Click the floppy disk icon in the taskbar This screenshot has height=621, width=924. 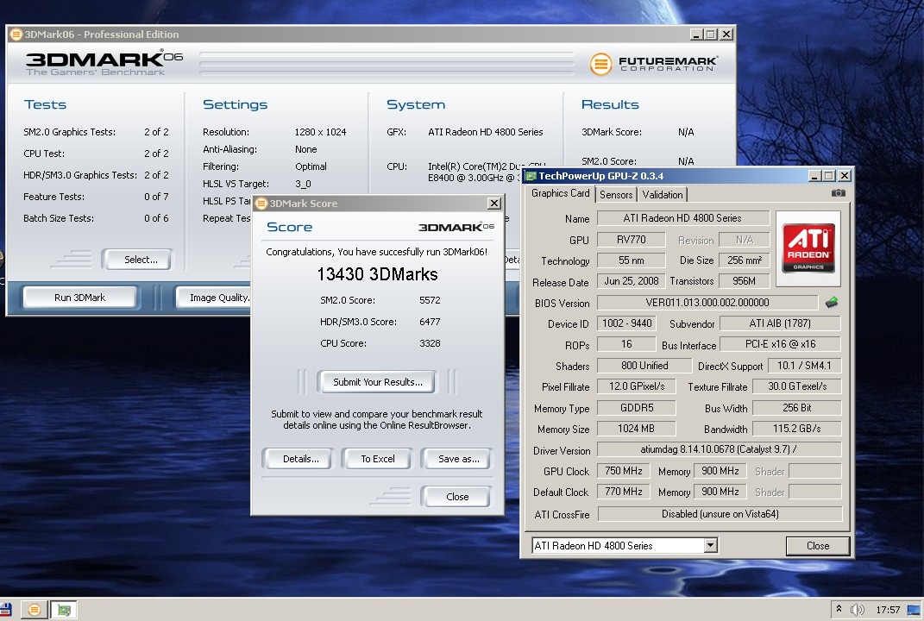click(x=5, y=610)
